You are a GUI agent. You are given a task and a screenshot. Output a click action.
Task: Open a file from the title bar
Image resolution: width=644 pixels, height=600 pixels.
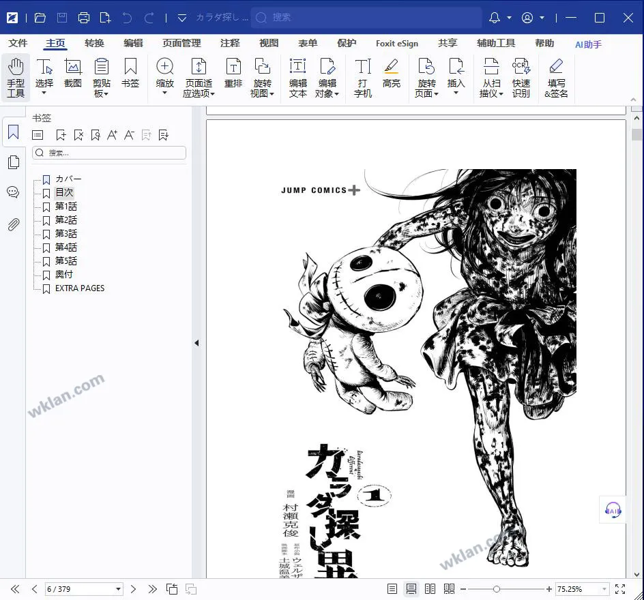coord(40,18)
